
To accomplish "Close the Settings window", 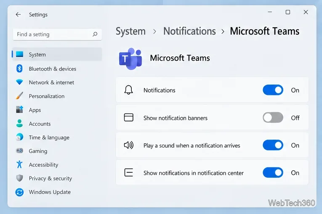I will pos(306,12).
